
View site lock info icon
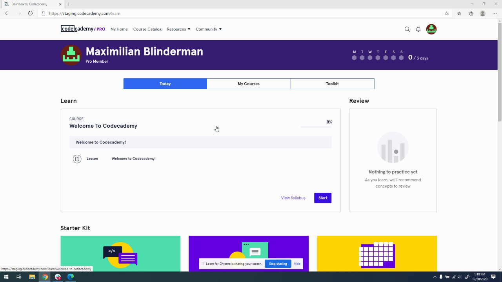[44, 13]
